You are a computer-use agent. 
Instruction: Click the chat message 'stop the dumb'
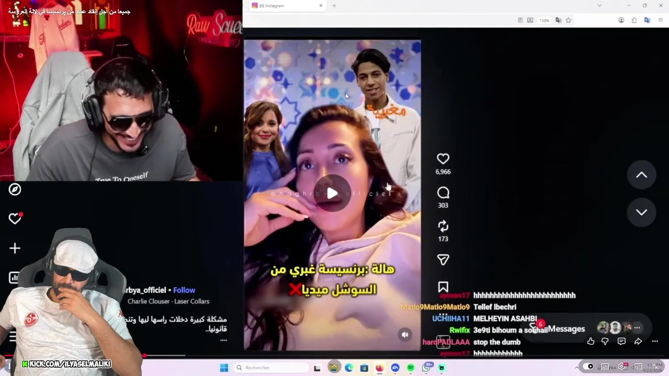click(x=497, y=342)
